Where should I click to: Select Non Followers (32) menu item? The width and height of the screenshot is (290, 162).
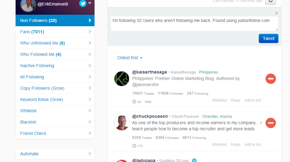click(55, 20)
